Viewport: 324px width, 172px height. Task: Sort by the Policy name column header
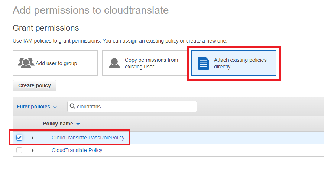coord(58,124)
